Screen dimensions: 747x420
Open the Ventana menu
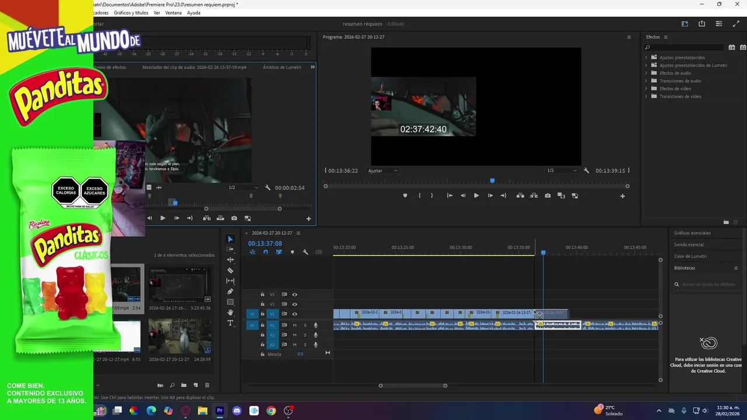coord(173,13)
